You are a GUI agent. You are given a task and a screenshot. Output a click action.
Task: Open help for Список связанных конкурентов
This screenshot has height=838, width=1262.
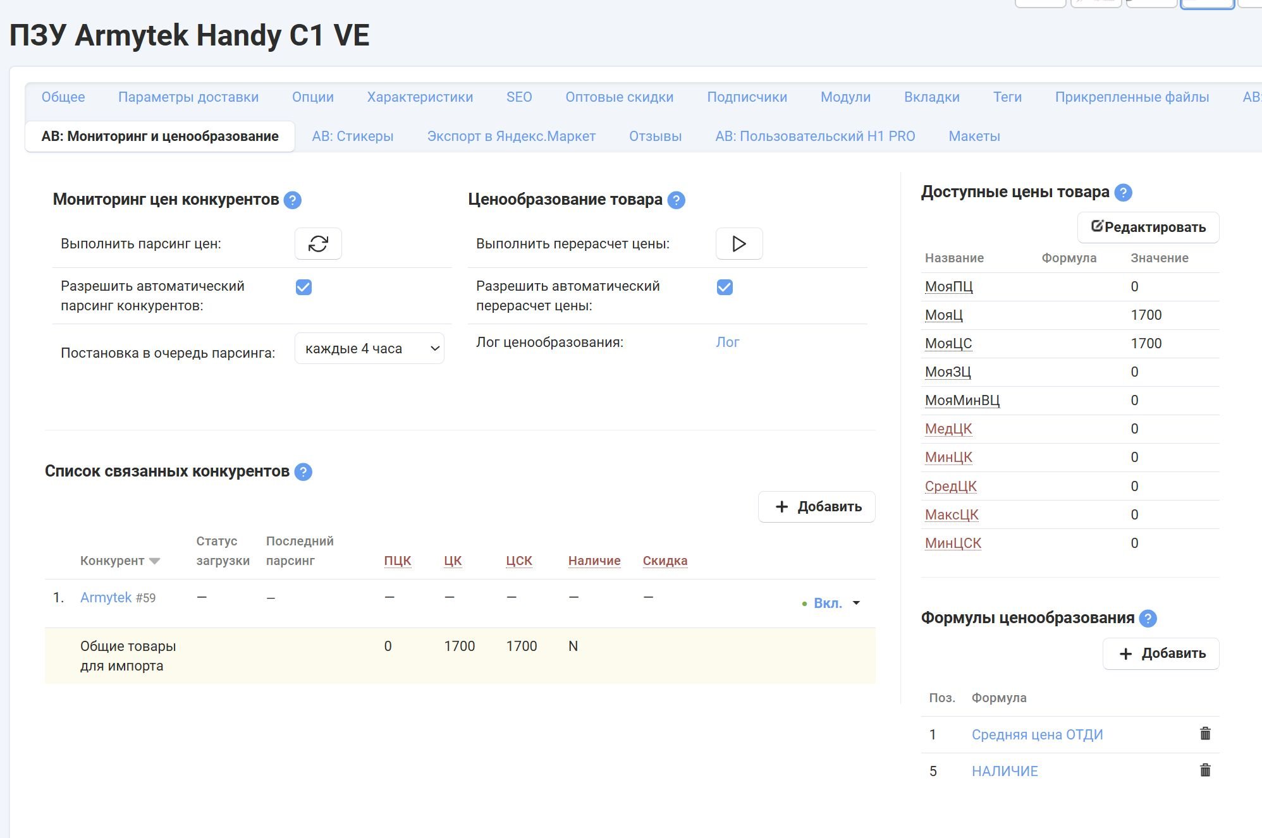303,472
